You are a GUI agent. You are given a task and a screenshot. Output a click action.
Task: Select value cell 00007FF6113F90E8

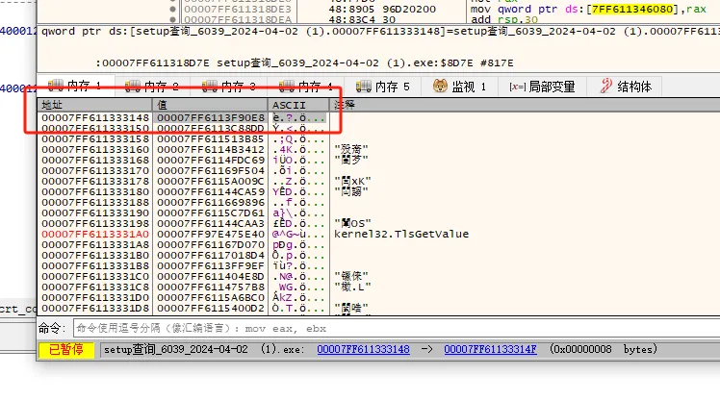tap(211, 118)
